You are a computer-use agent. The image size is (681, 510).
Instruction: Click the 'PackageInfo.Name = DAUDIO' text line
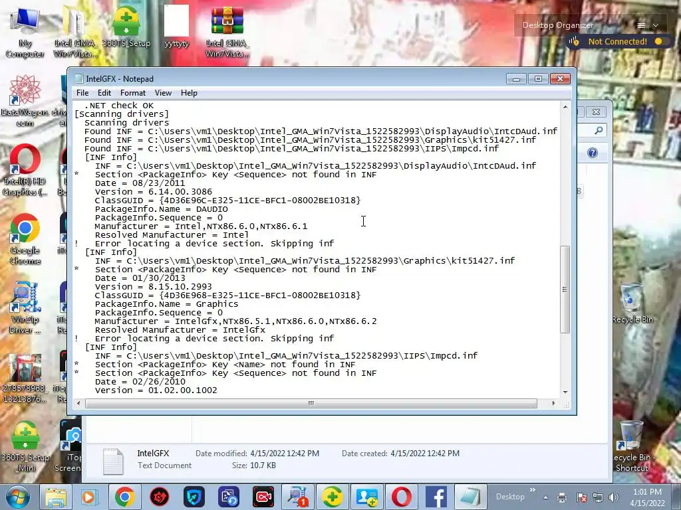point(161,209)
